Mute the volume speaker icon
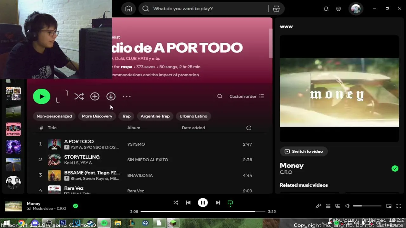406x228 pixels. tap(347, 206)
